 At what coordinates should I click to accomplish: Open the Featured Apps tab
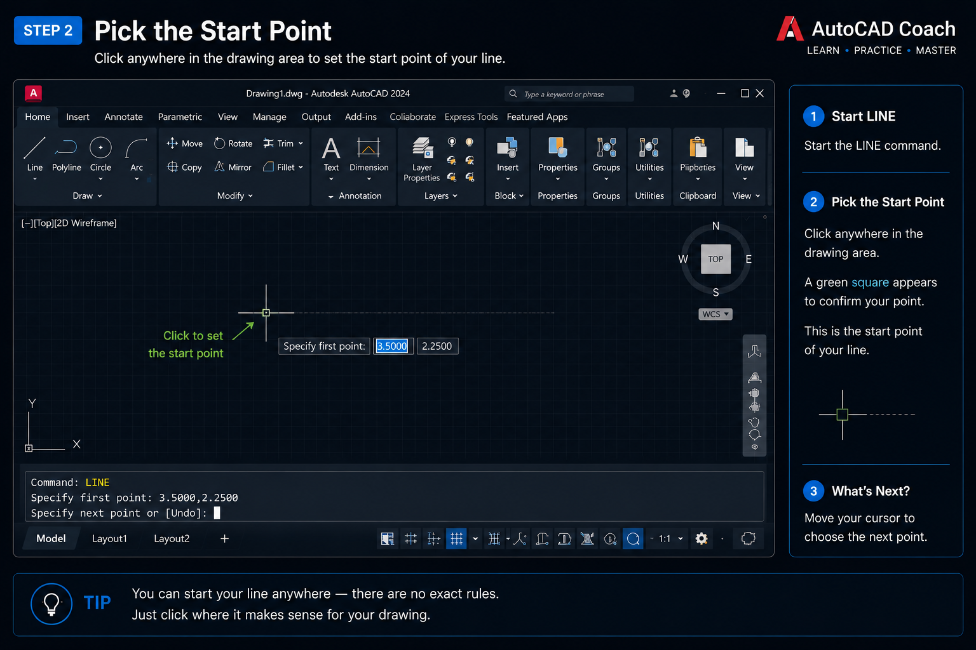pyautogui.click(x=537, y=117)
